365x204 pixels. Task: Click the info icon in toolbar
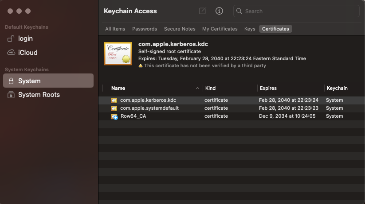[x=219, y=11]
